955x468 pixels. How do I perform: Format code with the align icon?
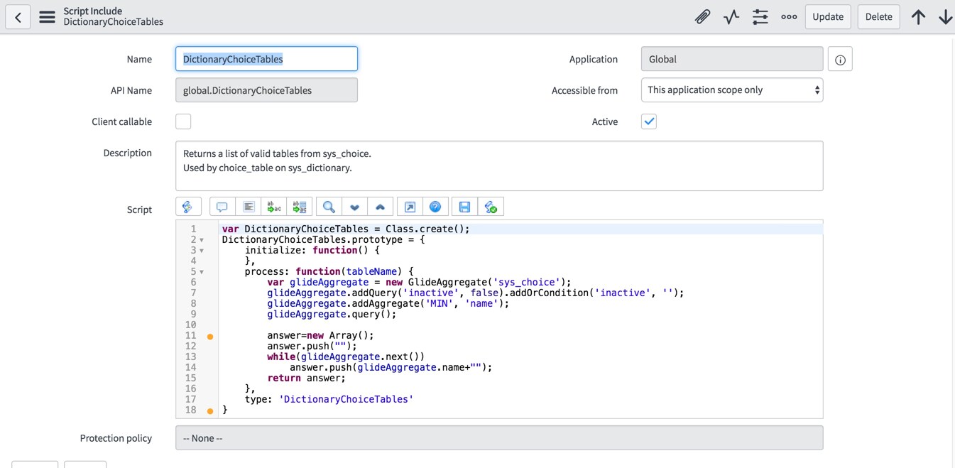pos(249,207)
